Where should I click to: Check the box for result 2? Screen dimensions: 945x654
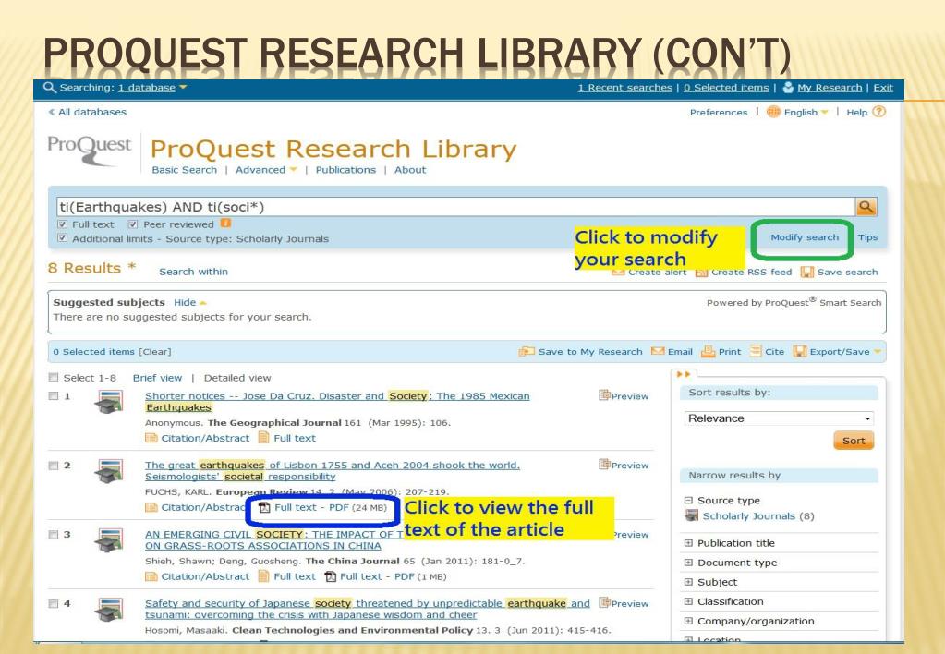[54, 466]
